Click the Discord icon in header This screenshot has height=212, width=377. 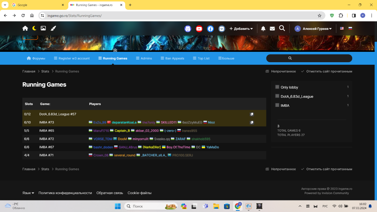188,29
